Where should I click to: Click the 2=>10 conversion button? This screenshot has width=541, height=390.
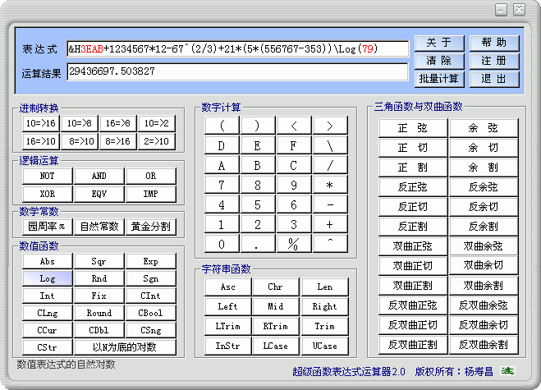[x=157, y=141]
